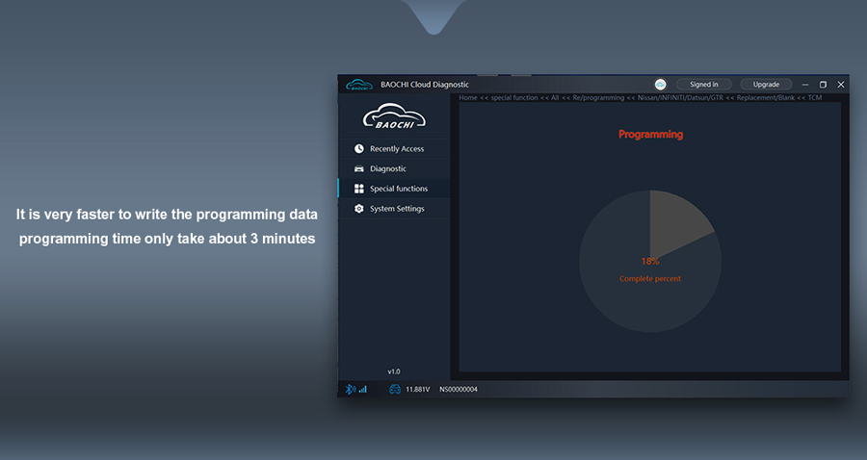Click the vehicle voltage car icon
Viewport: 867px width, 460px height.
tap(395, 390)
